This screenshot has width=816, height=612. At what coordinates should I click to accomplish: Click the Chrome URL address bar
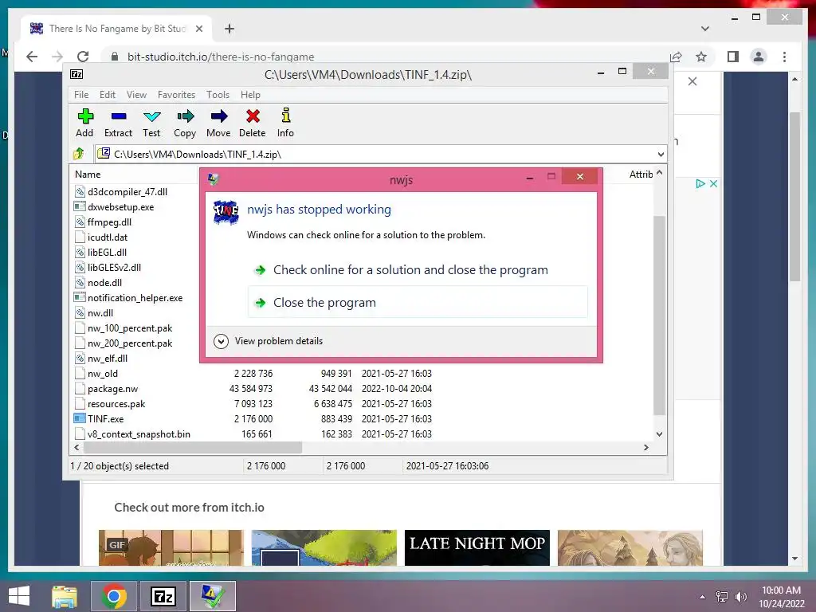pos(385,57)
